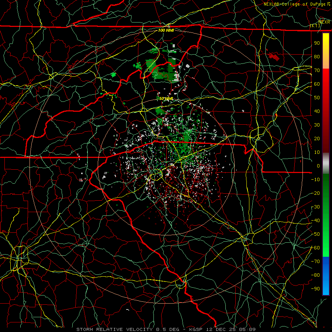Click the Storm Relative Velocity caption at bottom
Screen dimensions: 332x332
point(166,329)
